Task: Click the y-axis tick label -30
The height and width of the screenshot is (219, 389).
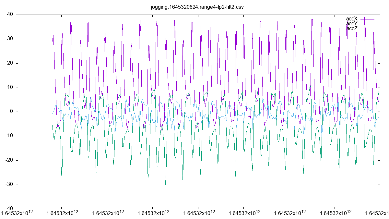Action: pos(9,185)
